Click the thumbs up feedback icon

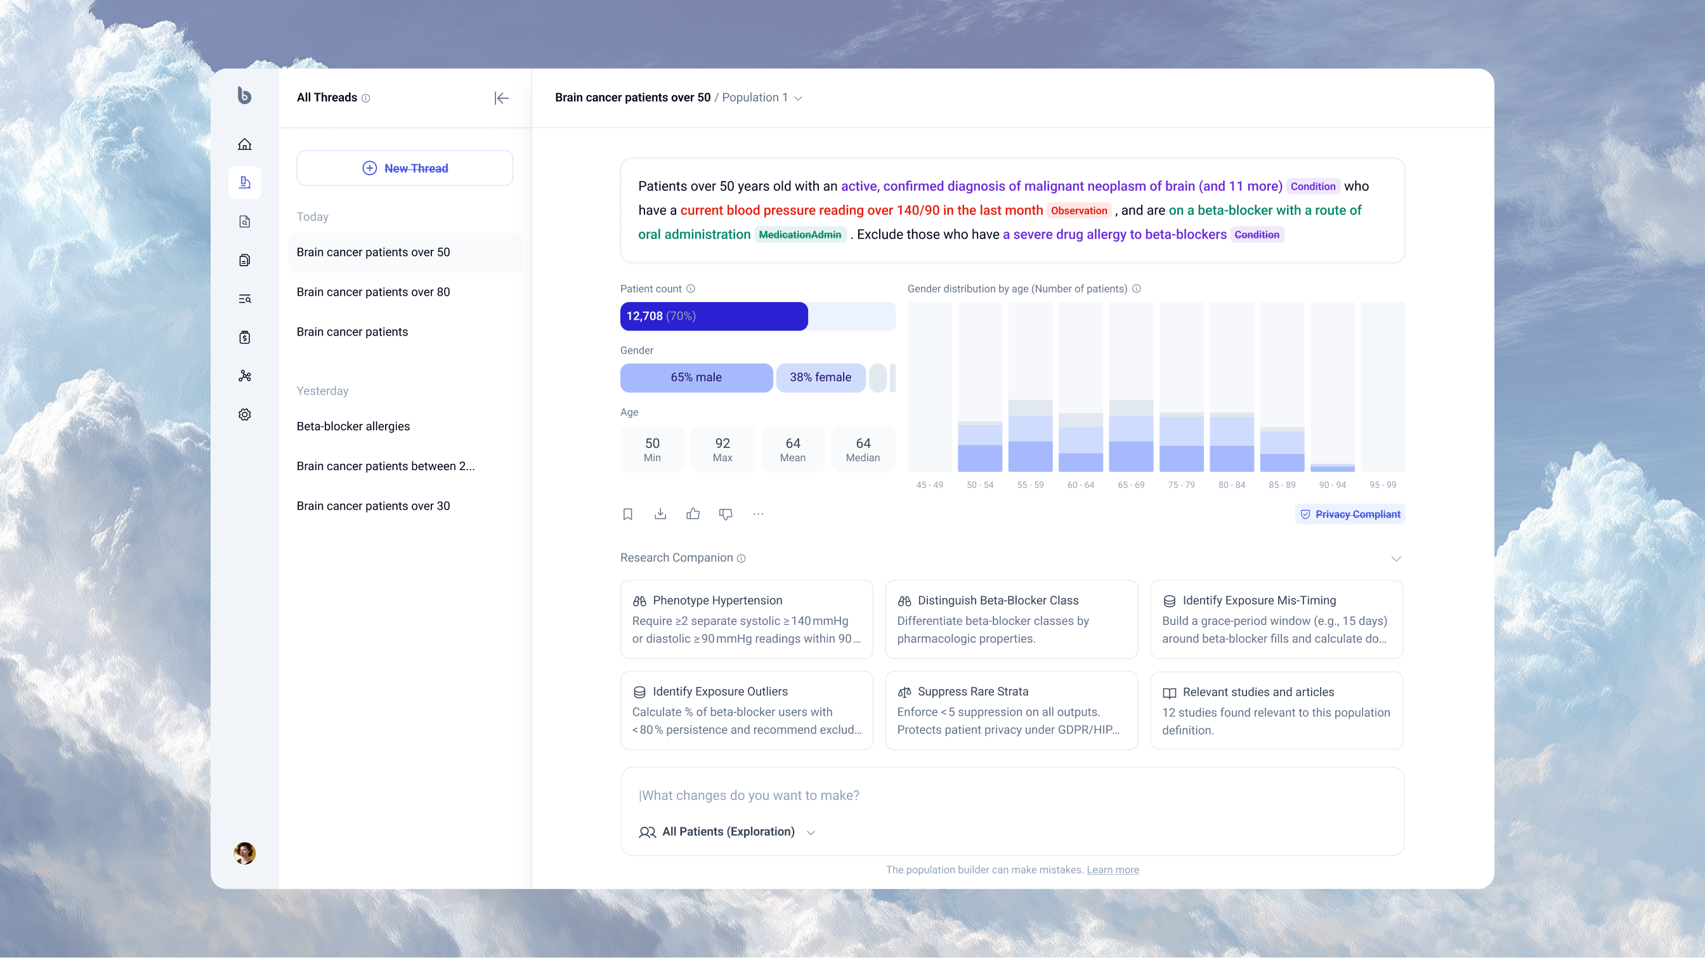[x=692, y=514]
